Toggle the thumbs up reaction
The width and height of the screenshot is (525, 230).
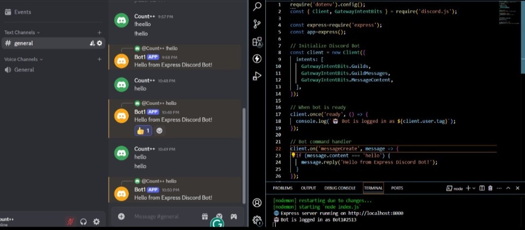143,131
